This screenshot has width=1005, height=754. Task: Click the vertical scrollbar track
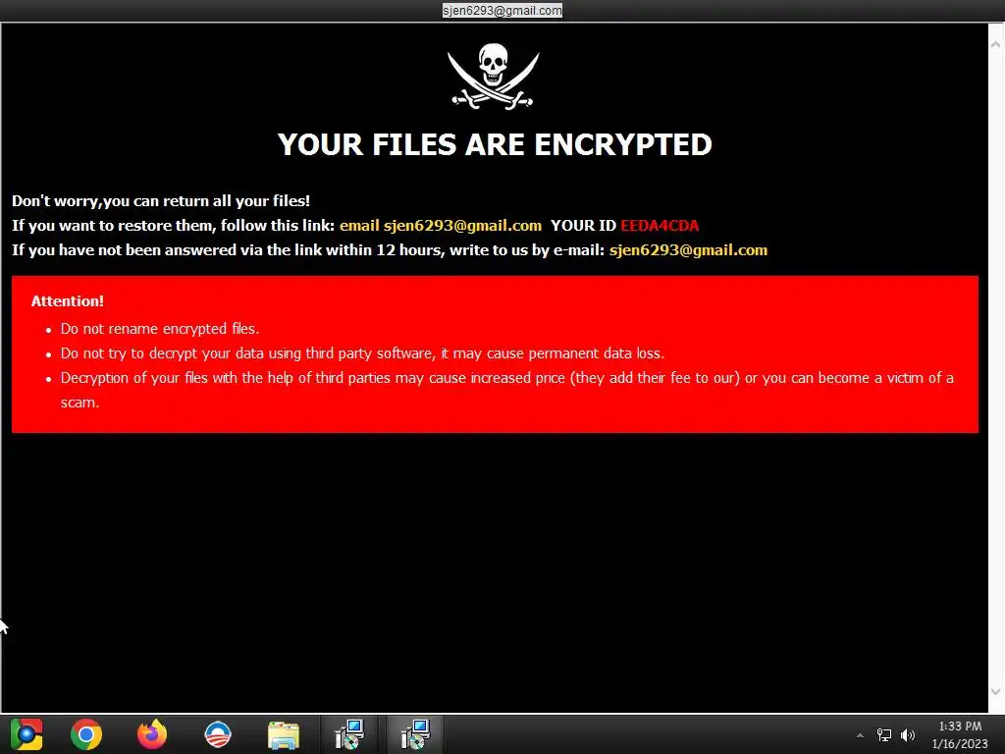click(995, 368)
